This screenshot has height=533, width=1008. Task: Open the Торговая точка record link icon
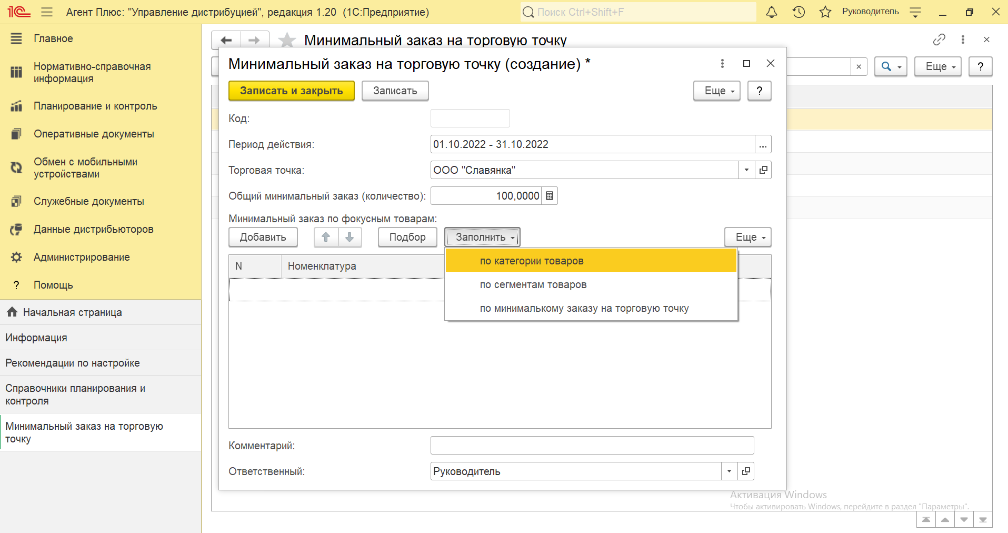coord(763,170)
